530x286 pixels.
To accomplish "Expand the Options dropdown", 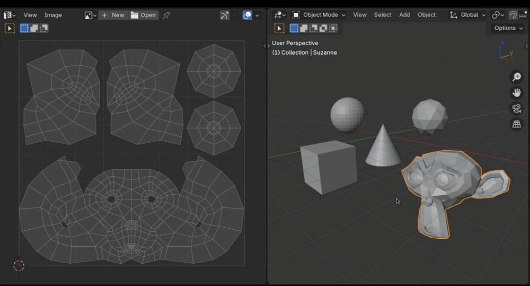I will (508, 28).
